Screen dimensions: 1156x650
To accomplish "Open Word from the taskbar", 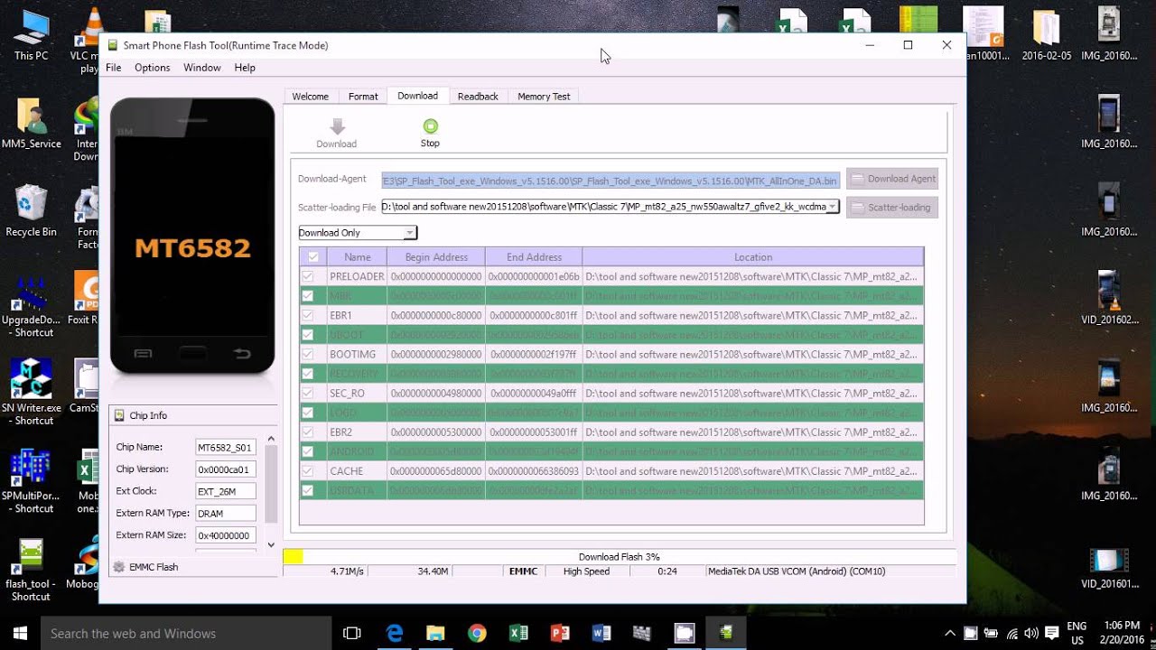I will coord(601,634).
